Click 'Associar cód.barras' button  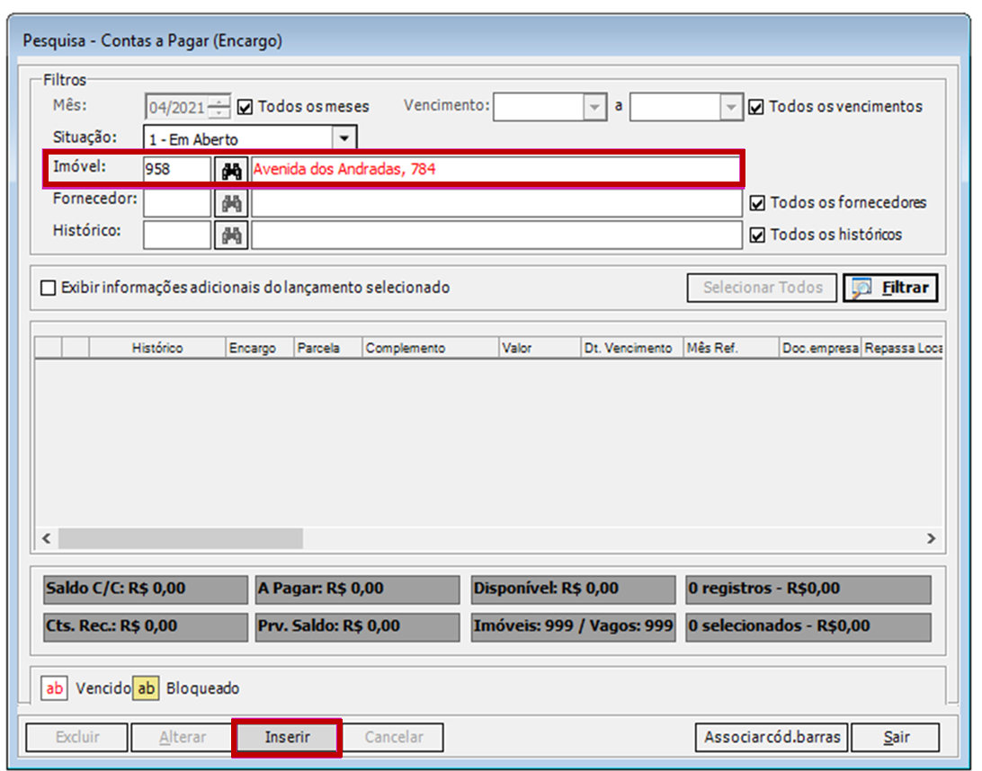[772, 737]
